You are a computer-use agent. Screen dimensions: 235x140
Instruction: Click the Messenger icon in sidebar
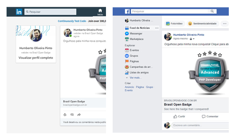127,34
